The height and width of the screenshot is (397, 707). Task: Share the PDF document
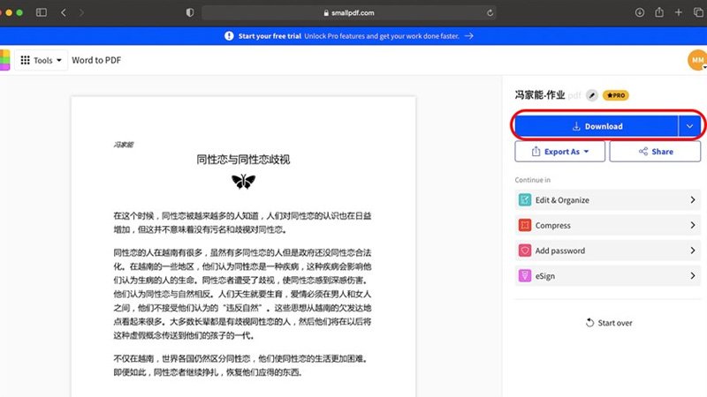(x=655, y=152)
